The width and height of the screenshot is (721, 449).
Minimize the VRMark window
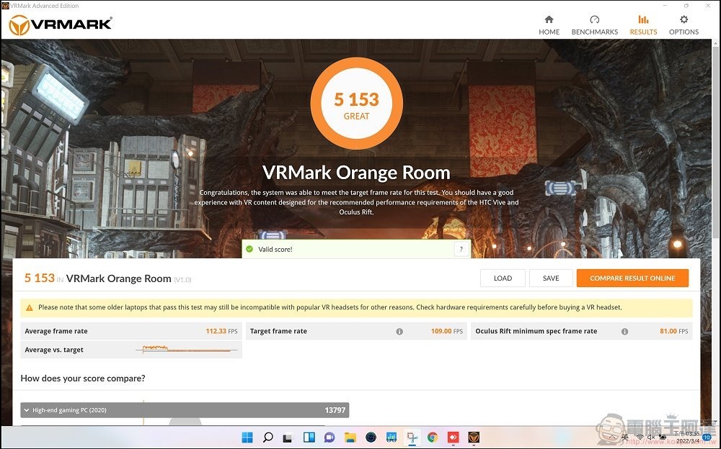665,6
